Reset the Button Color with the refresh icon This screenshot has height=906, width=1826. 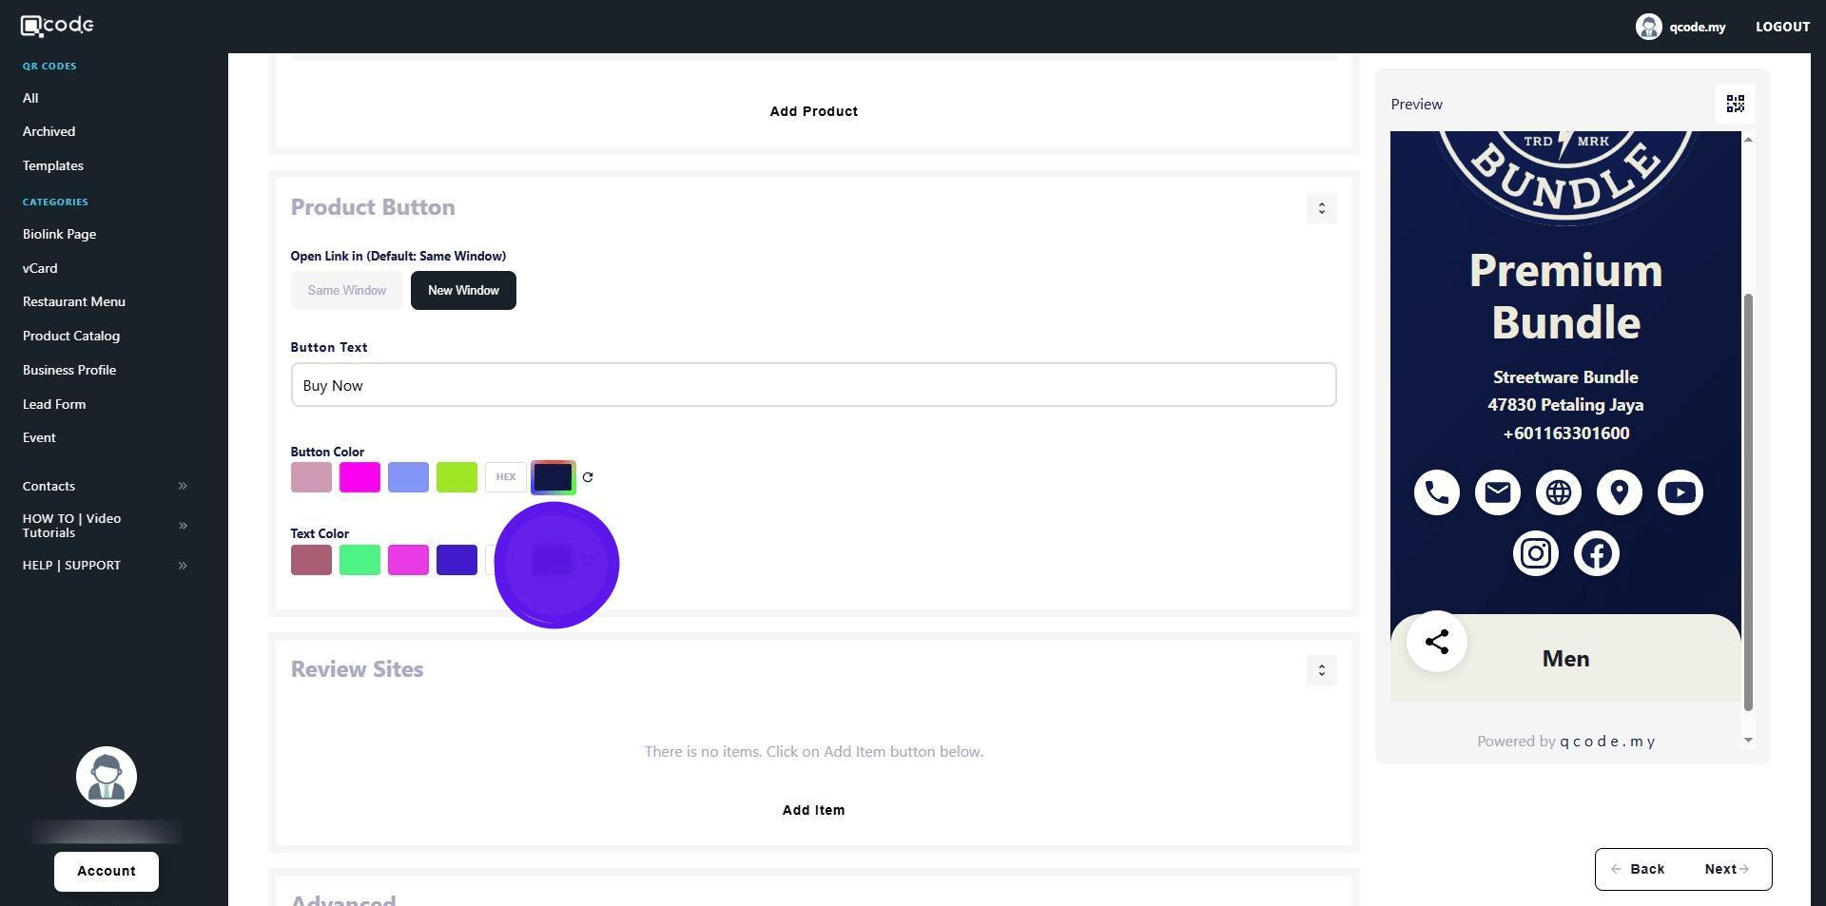pos(588,477)
